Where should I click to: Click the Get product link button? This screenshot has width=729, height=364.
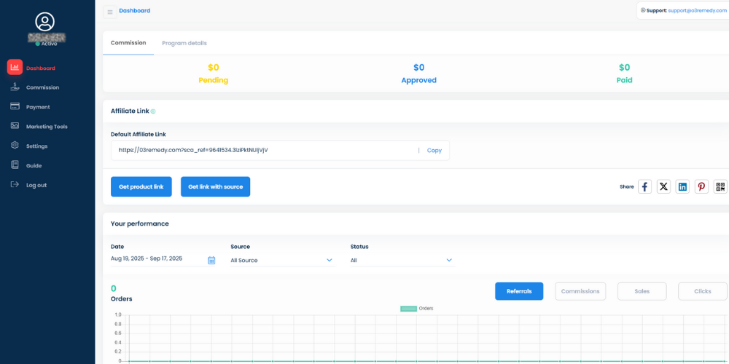(x=141, y=187)
